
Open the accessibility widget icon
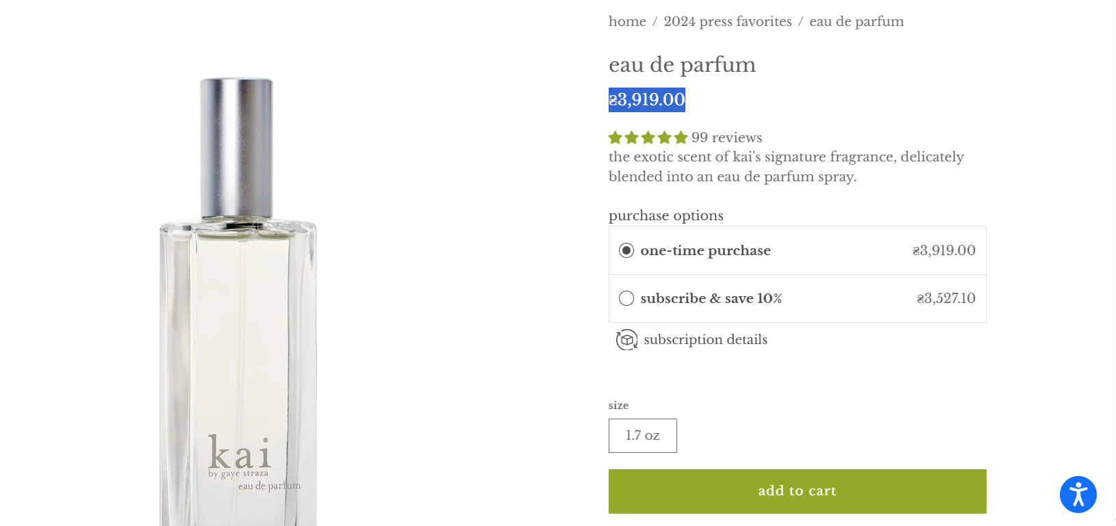[x=1078, y=495]
